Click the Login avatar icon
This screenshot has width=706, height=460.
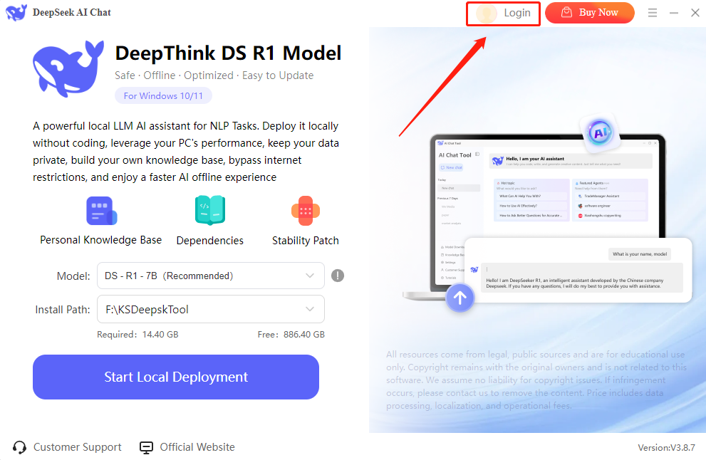click(x=487, y=13)
